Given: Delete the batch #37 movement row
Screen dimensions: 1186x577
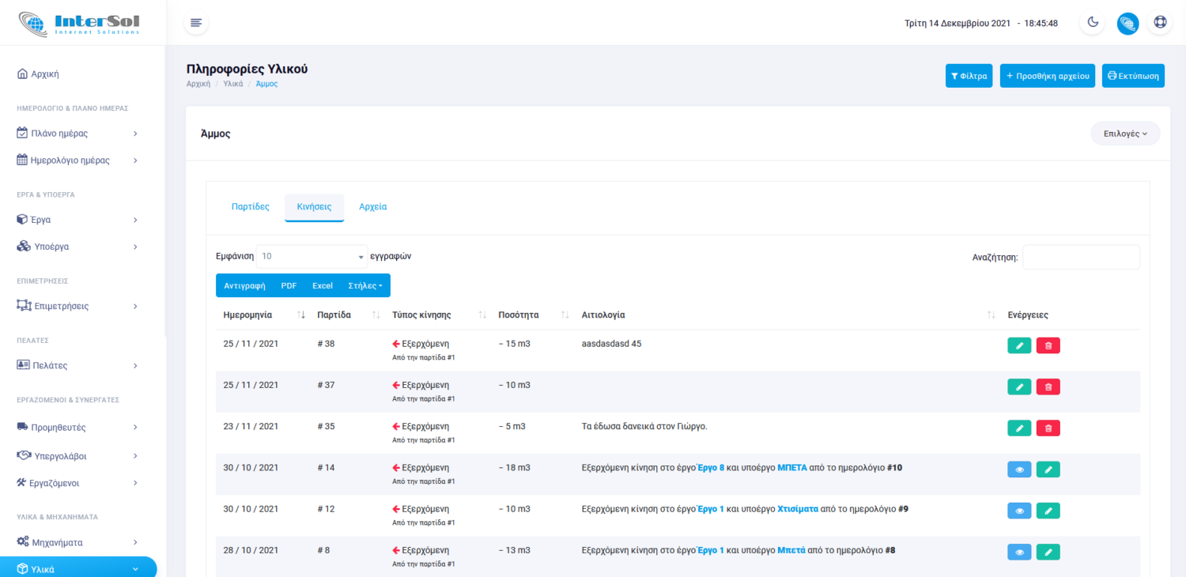Looking at the screenshot, I should click(1048, 387).
